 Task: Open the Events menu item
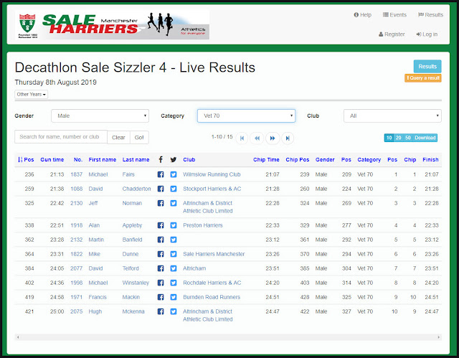point(394,14)
